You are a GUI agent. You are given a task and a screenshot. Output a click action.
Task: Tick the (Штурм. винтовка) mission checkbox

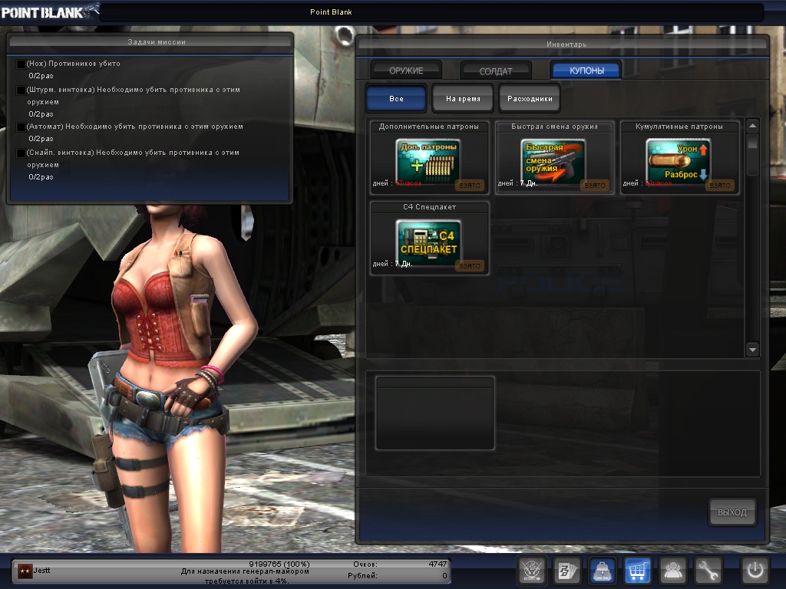(x=21, y=90)
